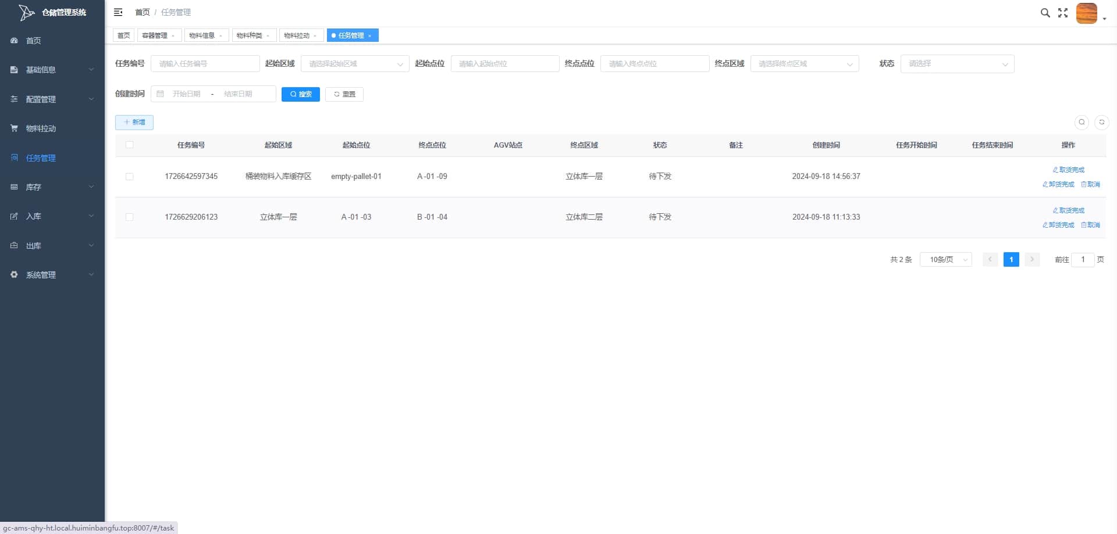Screen dimensions: 1117x534
Task: Open the 状态 dropdown
Action: [x=957, y=64]
